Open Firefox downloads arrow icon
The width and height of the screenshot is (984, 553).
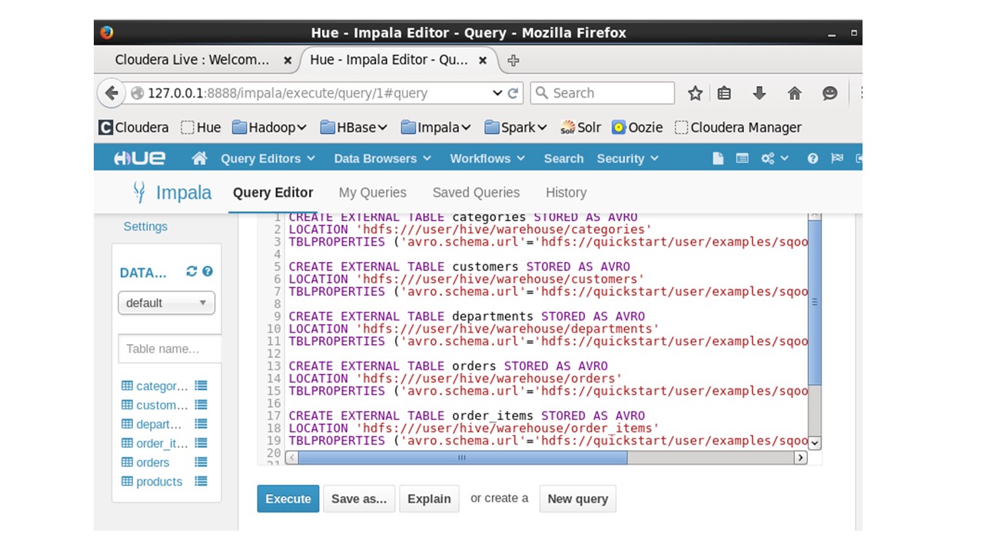click(x=760, y=93)
